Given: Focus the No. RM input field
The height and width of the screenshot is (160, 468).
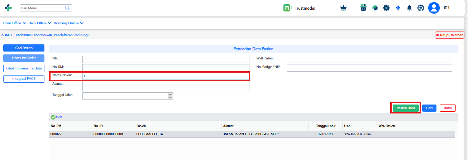Looking at the screenshot, I should [x=166, y=68].
